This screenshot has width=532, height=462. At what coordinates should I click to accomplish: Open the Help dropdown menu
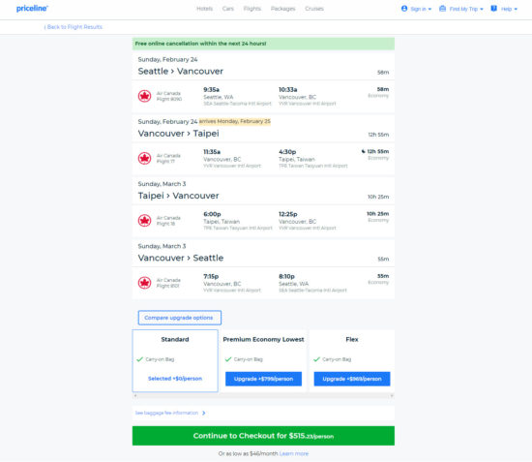click(x=504, y=9)
